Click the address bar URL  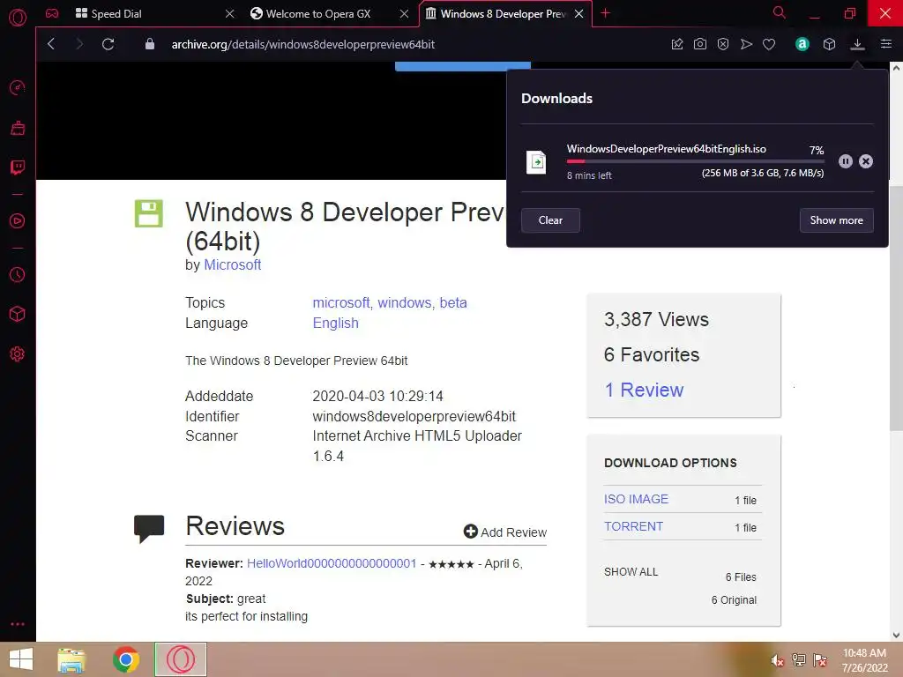(x=303, y=44)
